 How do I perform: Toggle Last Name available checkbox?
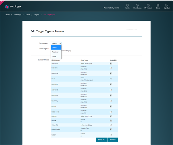(x=111, y=73)
